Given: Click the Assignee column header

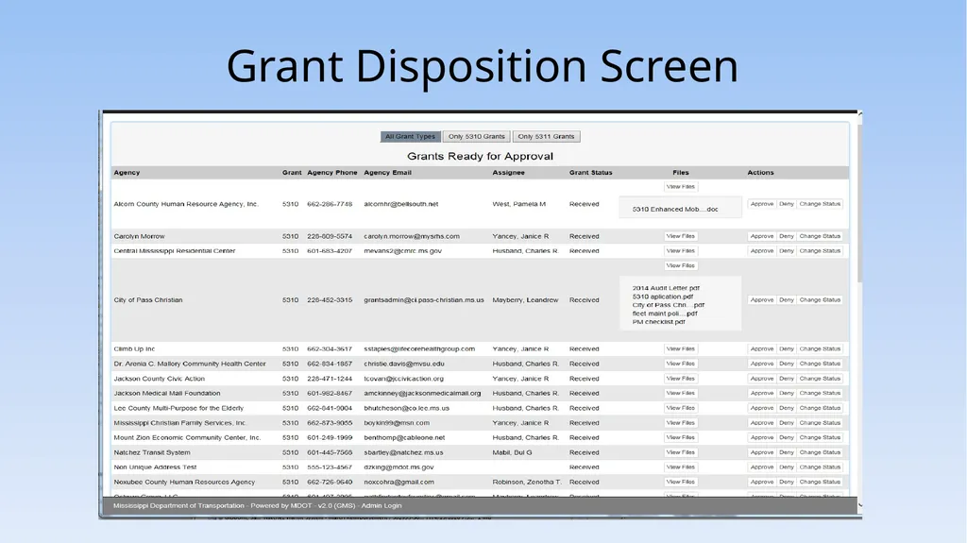Looking at the screenshot, I should (x=508, y=173).
